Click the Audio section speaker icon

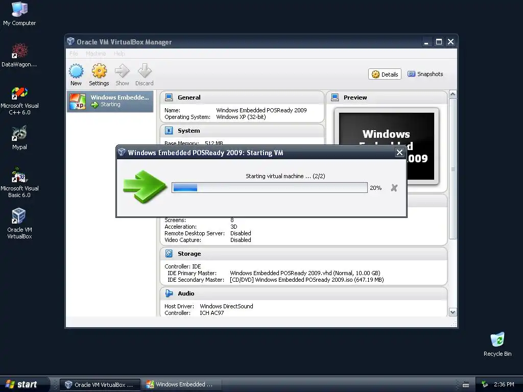coord(169,293)
